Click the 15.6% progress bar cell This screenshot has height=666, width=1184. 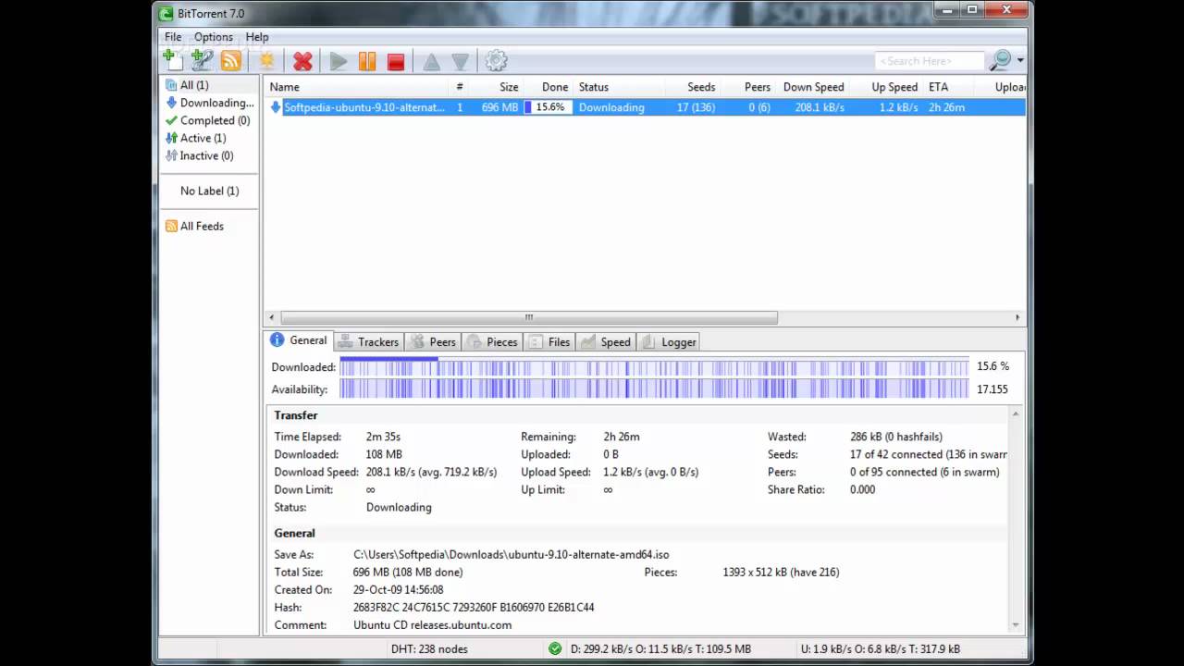click(549, 107)
